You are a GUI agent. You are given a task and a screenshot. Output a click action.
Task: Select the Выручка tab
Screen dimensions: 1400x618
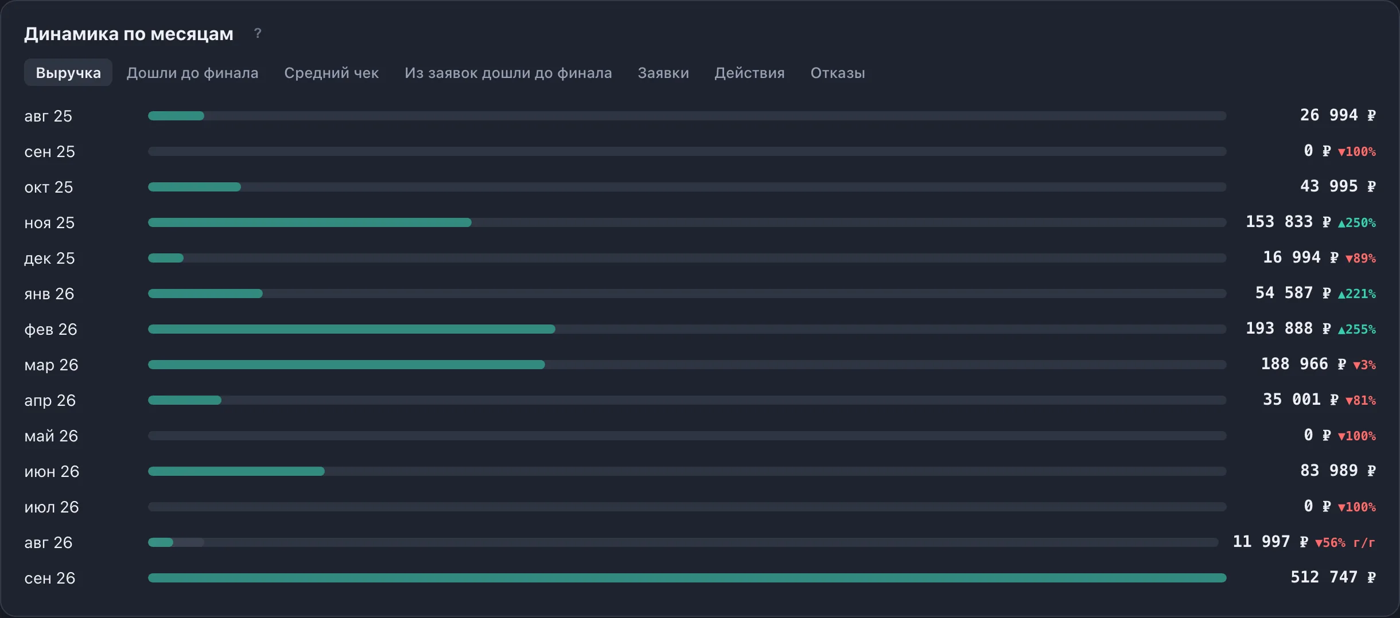(x=68, y=73)
